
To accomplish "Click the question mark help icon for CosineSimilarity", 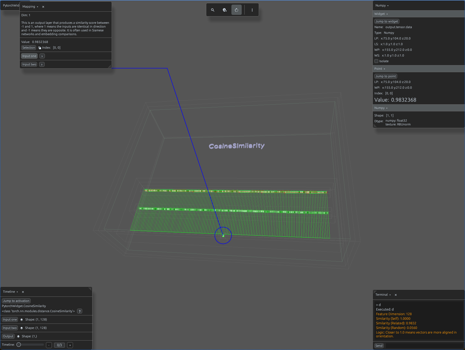I will tap(79, 311).
